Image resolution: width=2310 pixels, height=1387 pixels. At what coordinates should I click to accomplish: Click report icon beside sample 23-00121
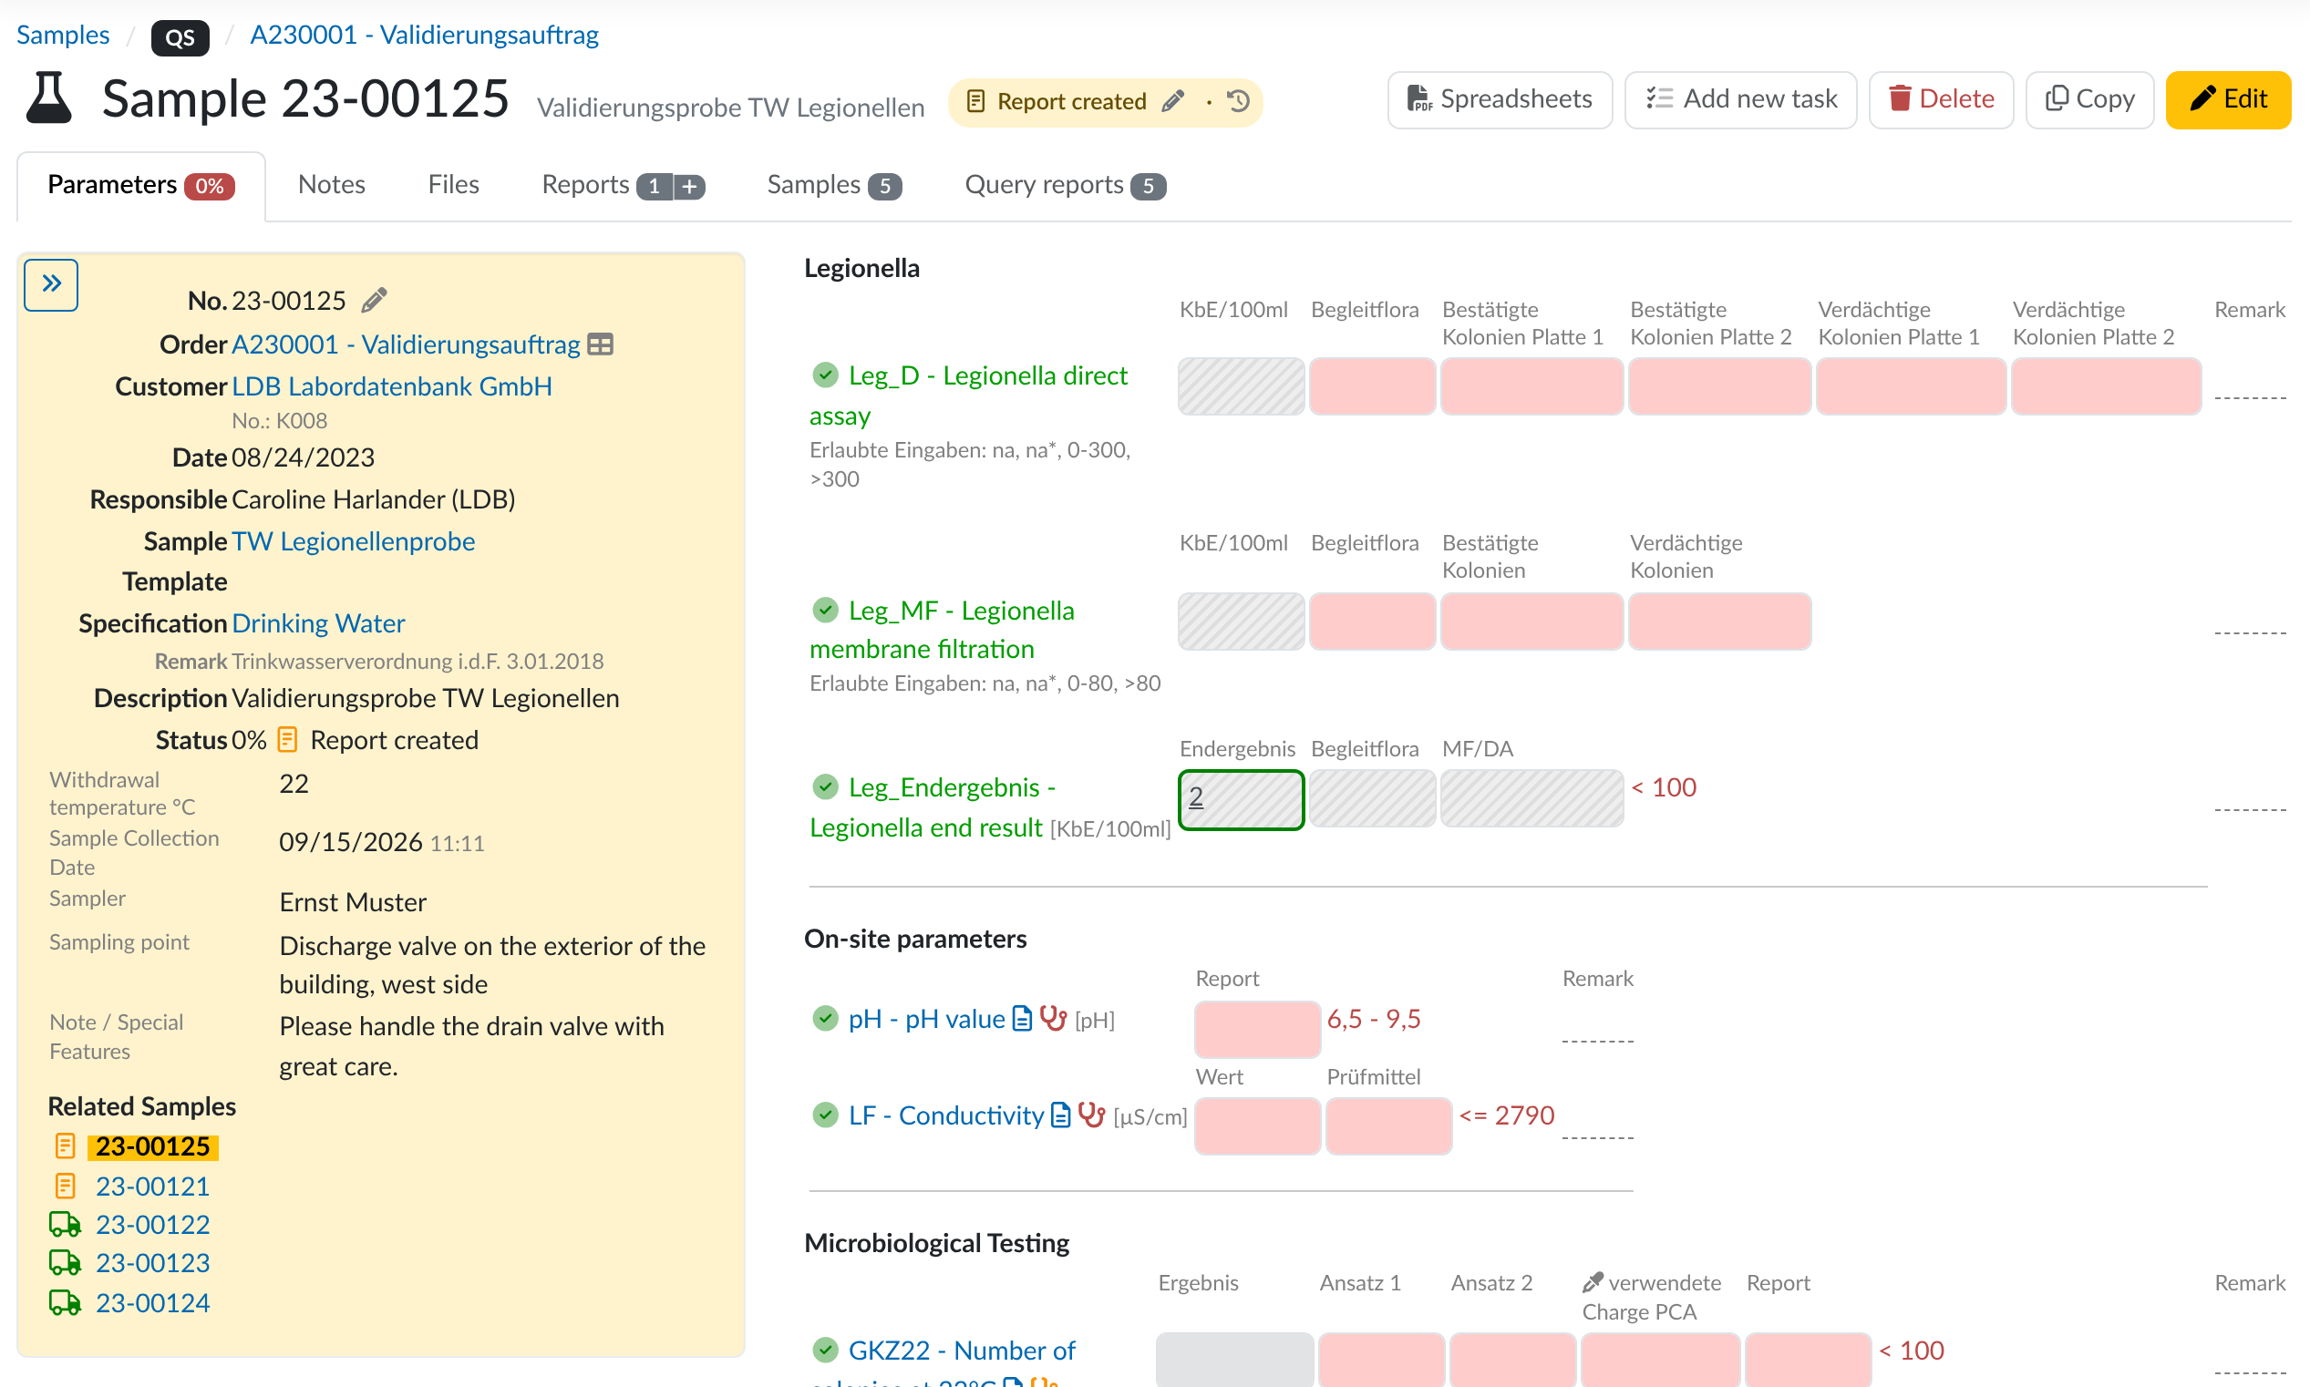click(x=65, y=1186)
